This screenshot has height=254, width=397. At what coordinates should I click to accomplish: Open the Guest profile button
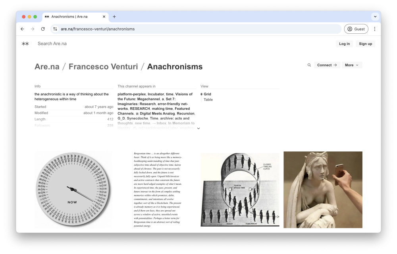(356, 29)
